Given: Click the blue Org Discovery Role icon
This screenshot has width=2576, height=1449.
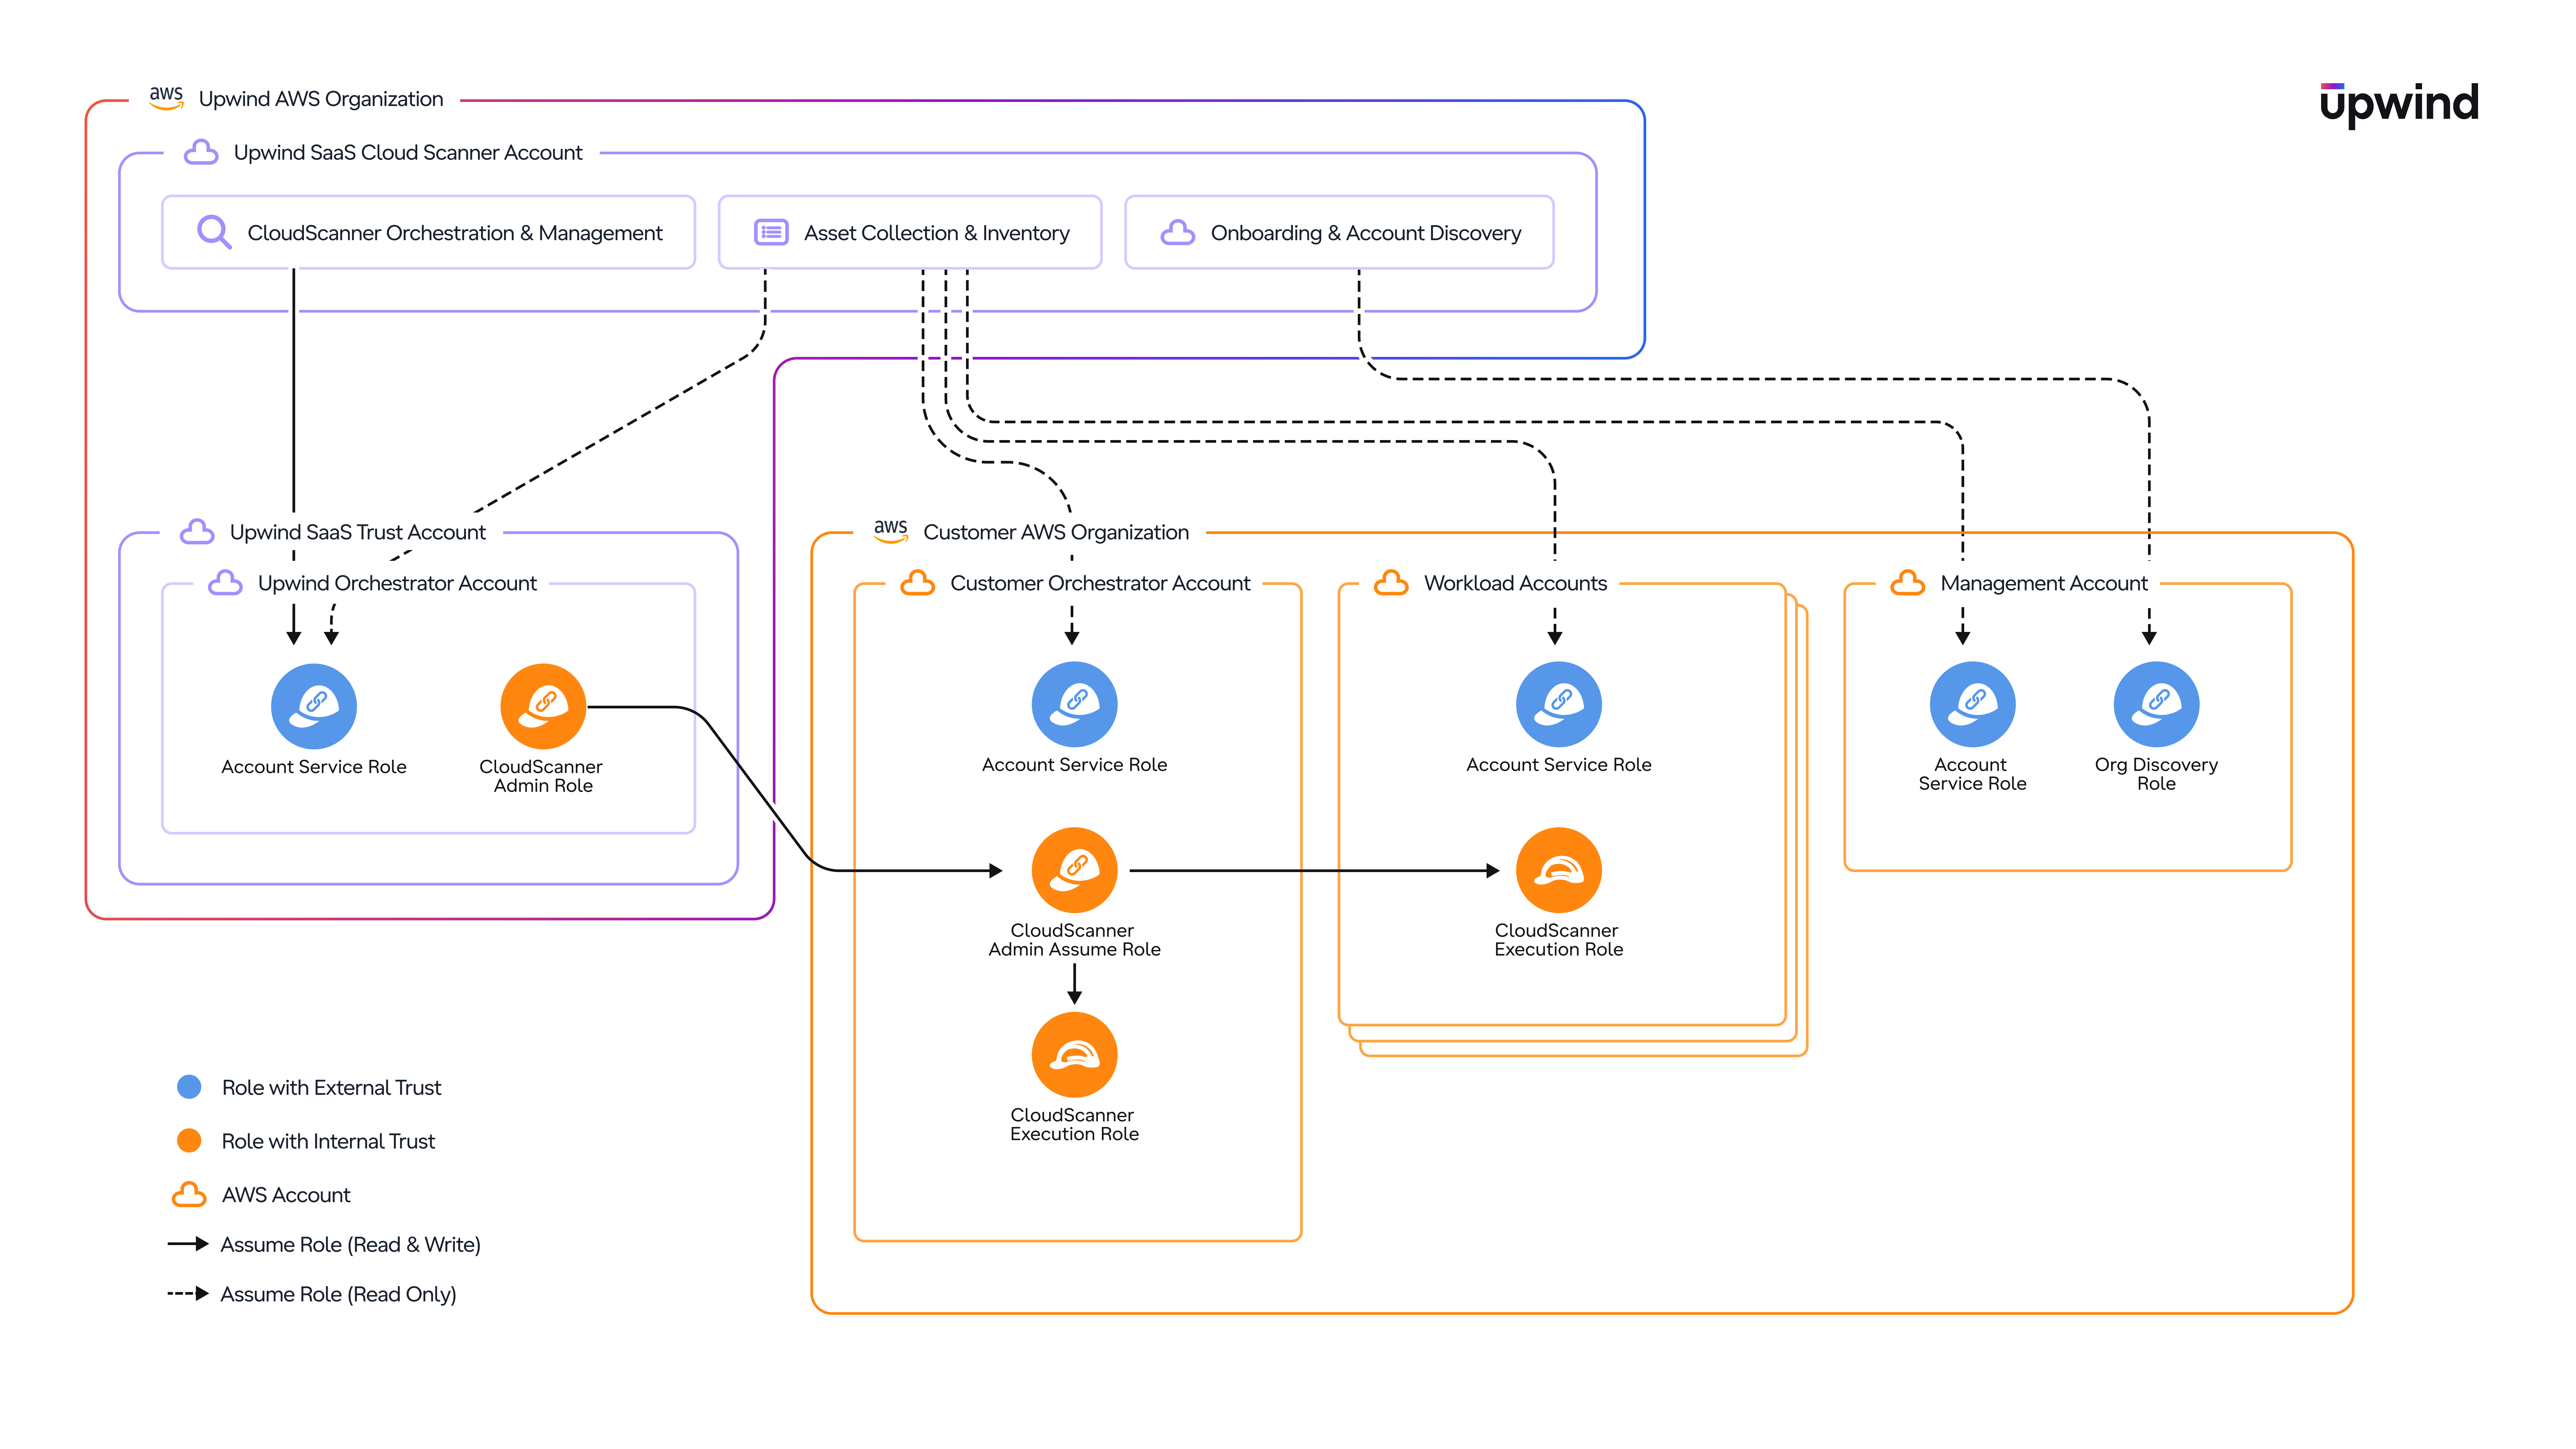Looking at the screenshot, I should tap(2156, 704).
